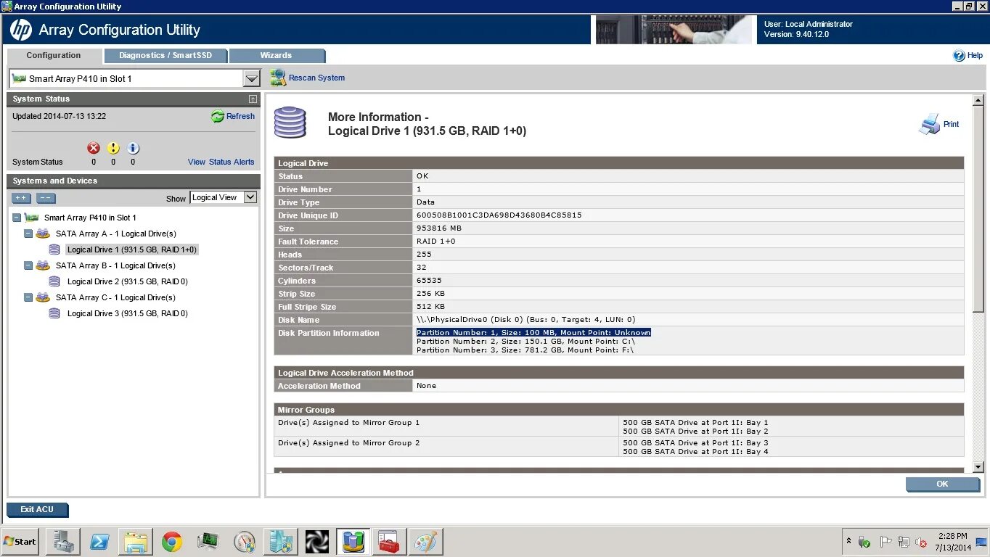Screen dimensions: 990x557
Task: Open the gauge performance taskbar icon
Action: click(245, 542)
